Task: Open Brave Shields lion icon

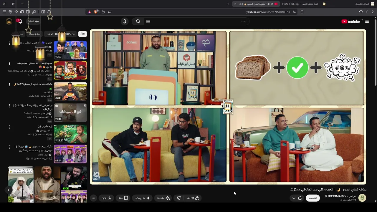Action: (x=96, y=12)
